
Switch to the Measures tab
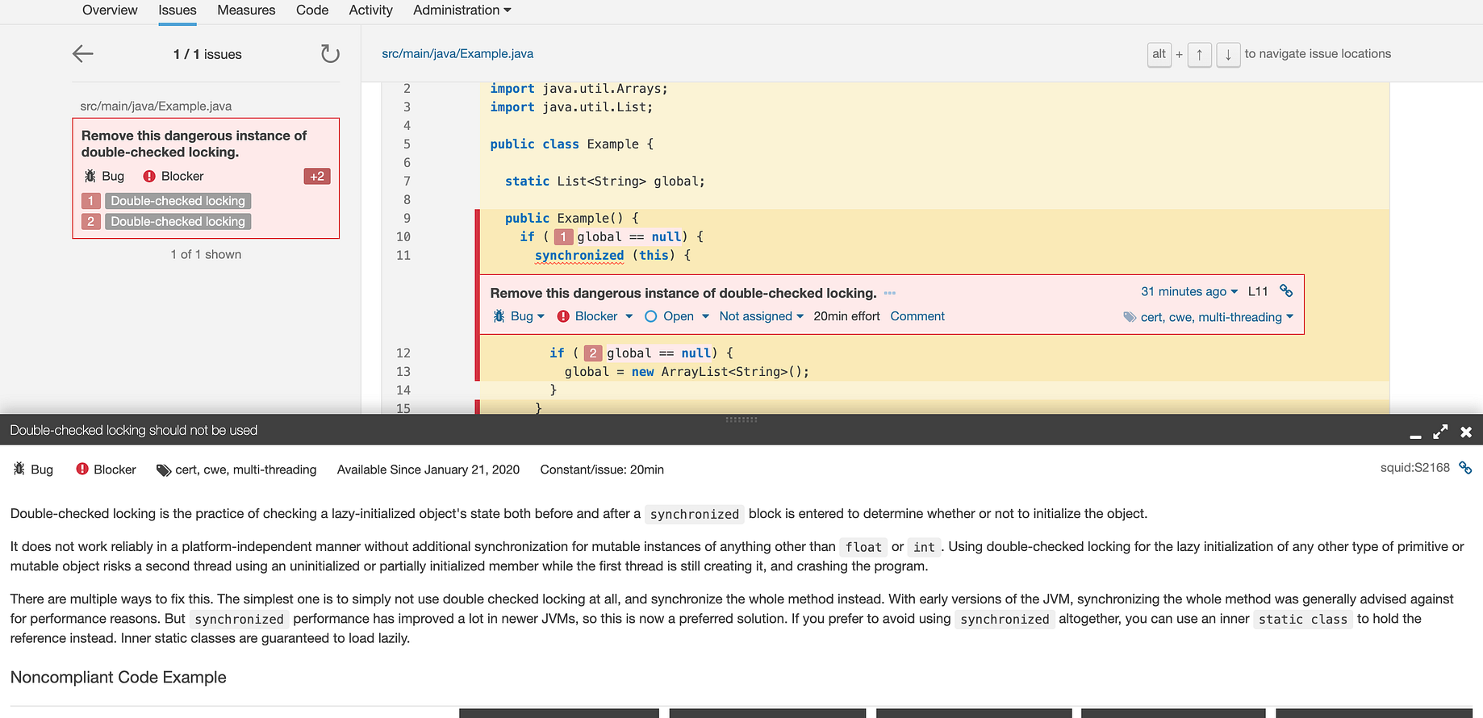coord(246,10)
